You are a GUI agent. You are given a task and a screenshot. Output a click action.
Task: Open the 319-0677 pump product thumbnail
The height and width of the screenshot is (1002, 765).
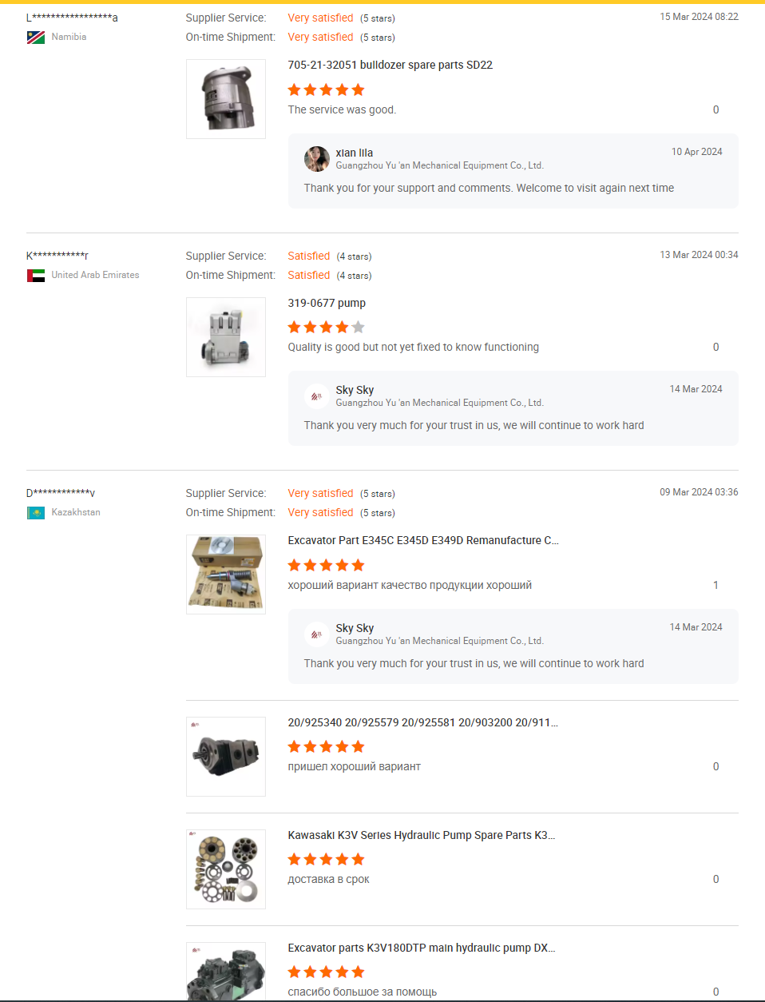point(226,337)
